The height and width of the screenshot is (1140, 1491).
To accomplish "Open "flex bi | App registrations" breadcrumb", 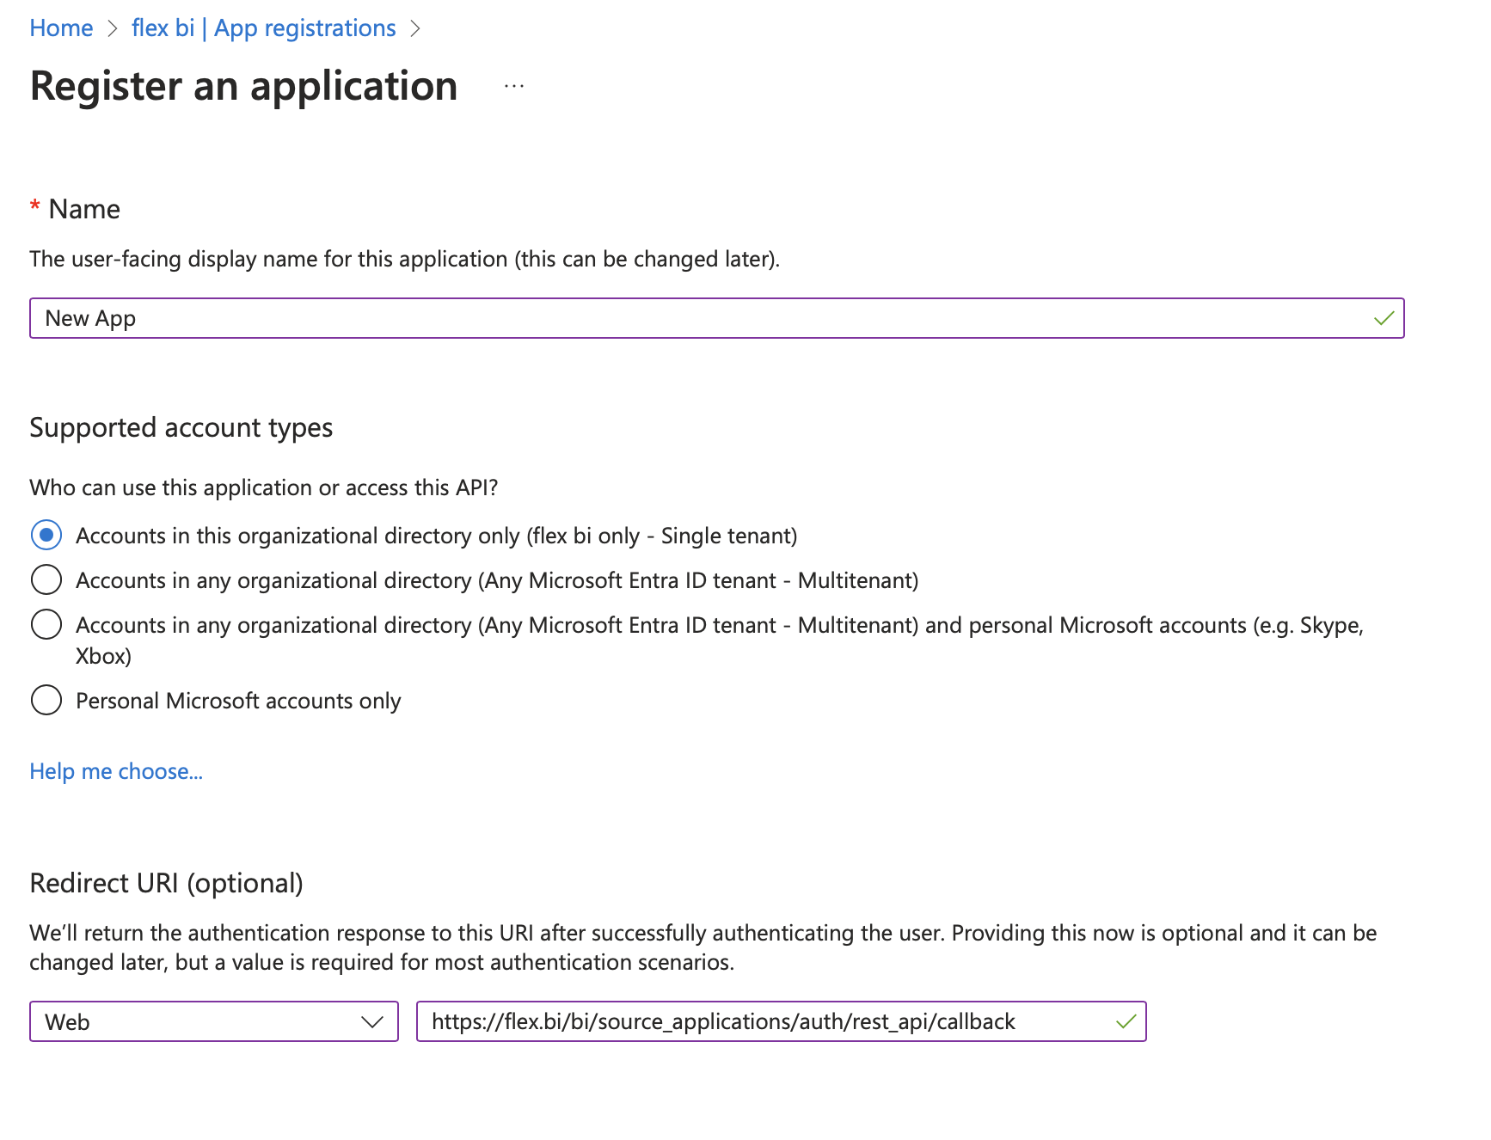I will [263, 28].
